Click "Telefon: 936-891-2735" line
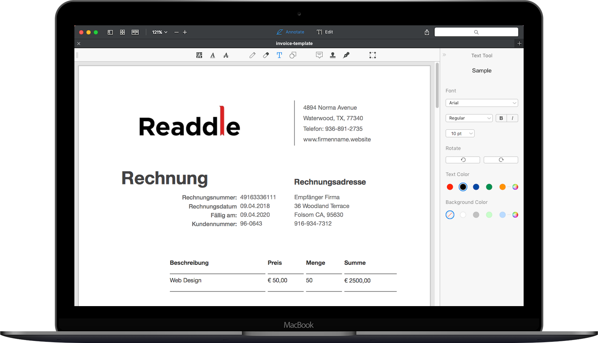The height and width of the screenshot is (343, 598). click(333, 129)
